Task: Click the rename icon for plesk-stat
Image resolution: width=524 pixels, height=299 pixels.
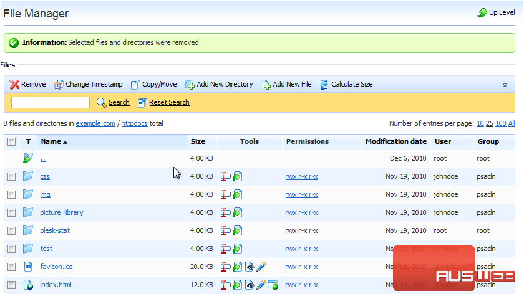Action: 226,230
